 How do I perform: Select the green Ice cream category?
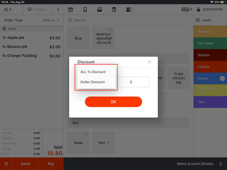point(210,43)
